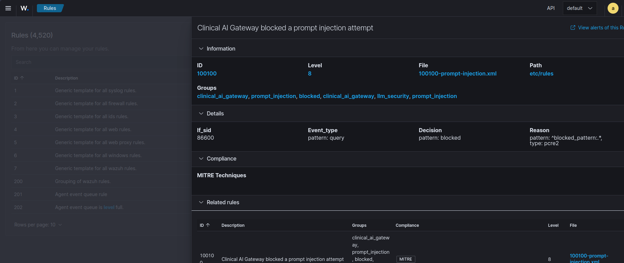Click the Level column header in Related rules
Viewport: 624px width, 263px height.
pyautogui.click(x=553, y=225)
